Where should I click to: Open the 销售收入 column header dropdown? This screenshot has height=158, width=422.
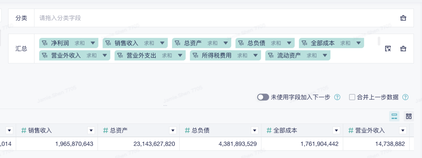(91, 131)
